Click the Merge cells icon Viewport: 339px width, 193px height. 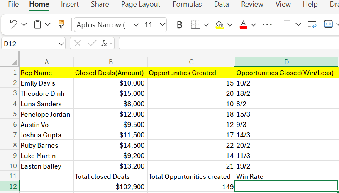(328, 24)
